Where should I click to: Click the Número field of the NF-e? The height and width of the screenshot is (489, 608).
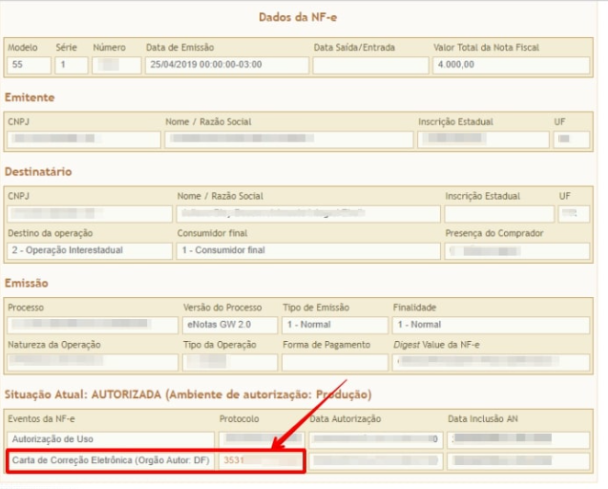(115, 65)
